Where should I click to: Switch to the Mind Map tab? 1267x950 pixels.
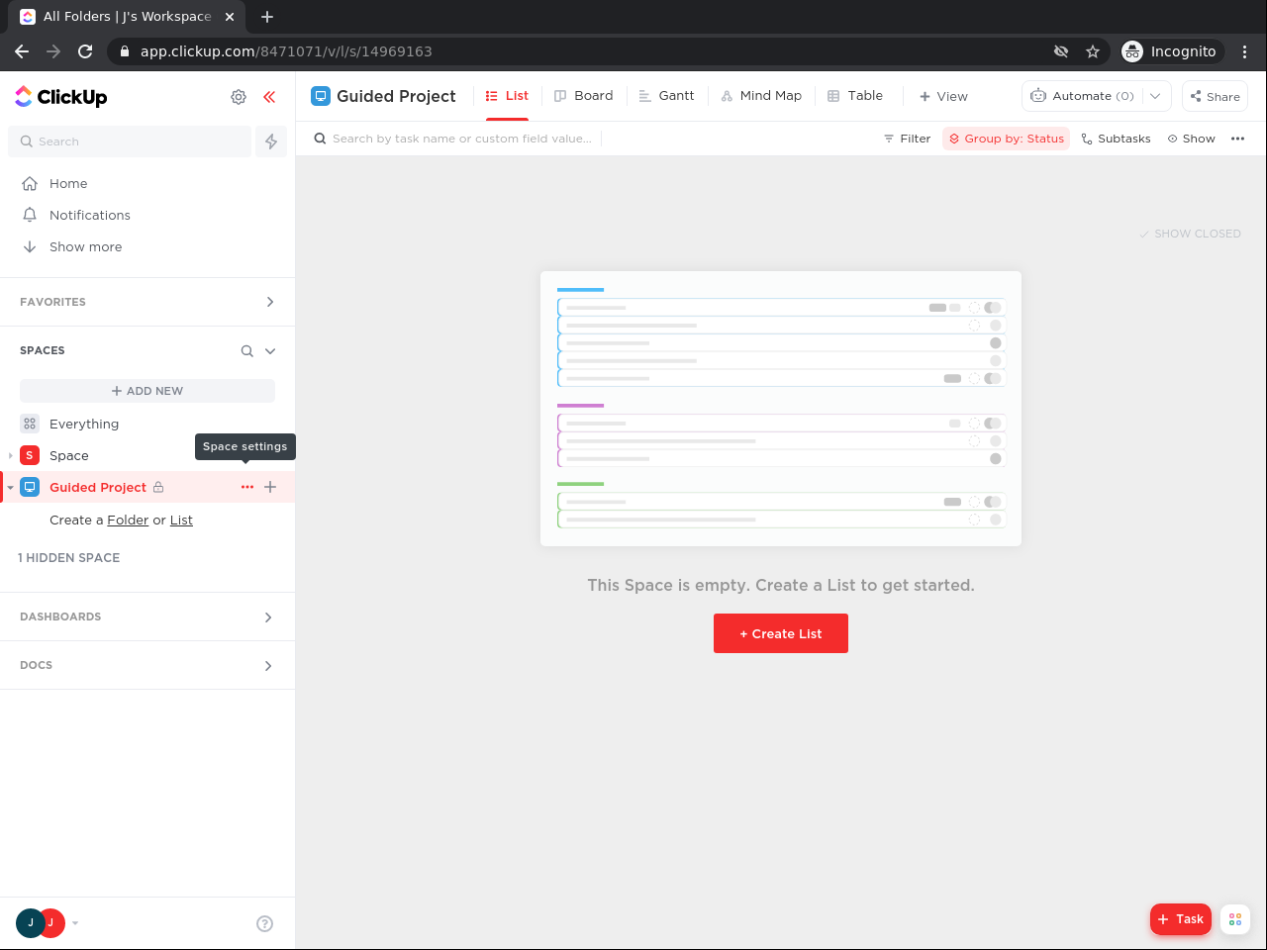761,96
